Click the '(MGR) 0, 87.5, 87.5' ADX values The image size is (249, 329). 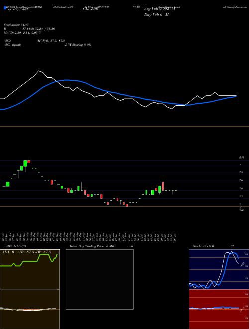pyautogui.click(x=51, y=41)
